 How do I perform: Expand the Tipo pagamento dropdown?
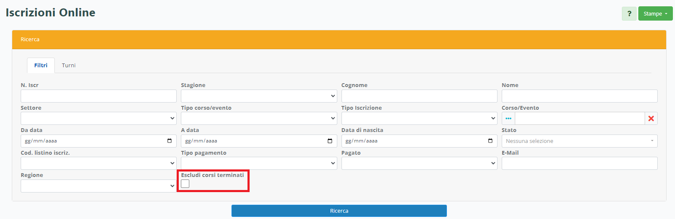coord(259,163)
